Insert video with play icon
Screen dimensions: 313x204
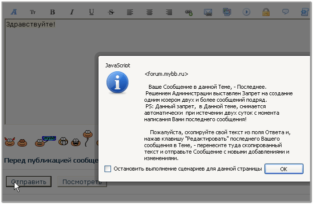(x=246, y=12)
